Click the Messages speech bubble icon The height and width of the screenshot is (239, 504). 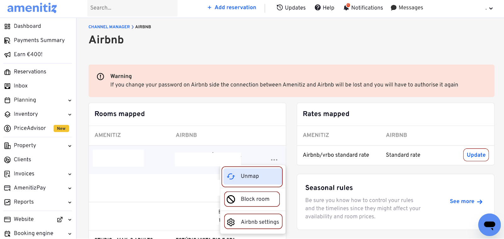(393, 8)
